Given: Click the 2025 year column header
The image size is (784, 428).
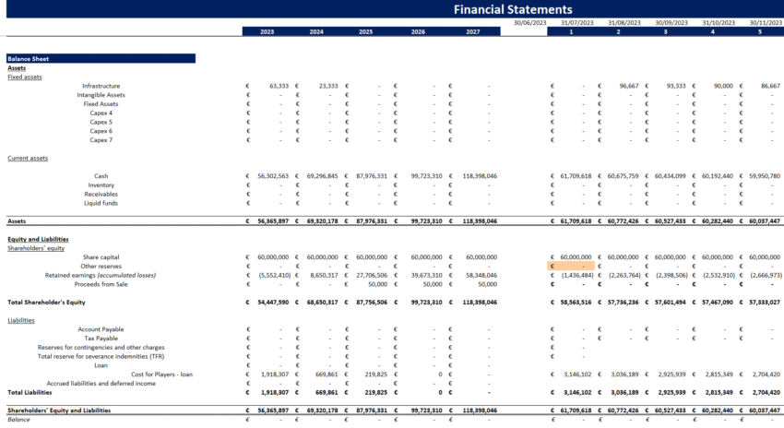Looking at the screenshot, I should pyautogui.click(x=366, y=31).
